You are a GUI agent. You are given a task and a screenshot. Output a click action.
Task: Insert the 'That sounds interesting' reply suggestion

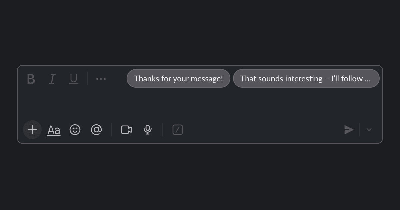[306, 78]
